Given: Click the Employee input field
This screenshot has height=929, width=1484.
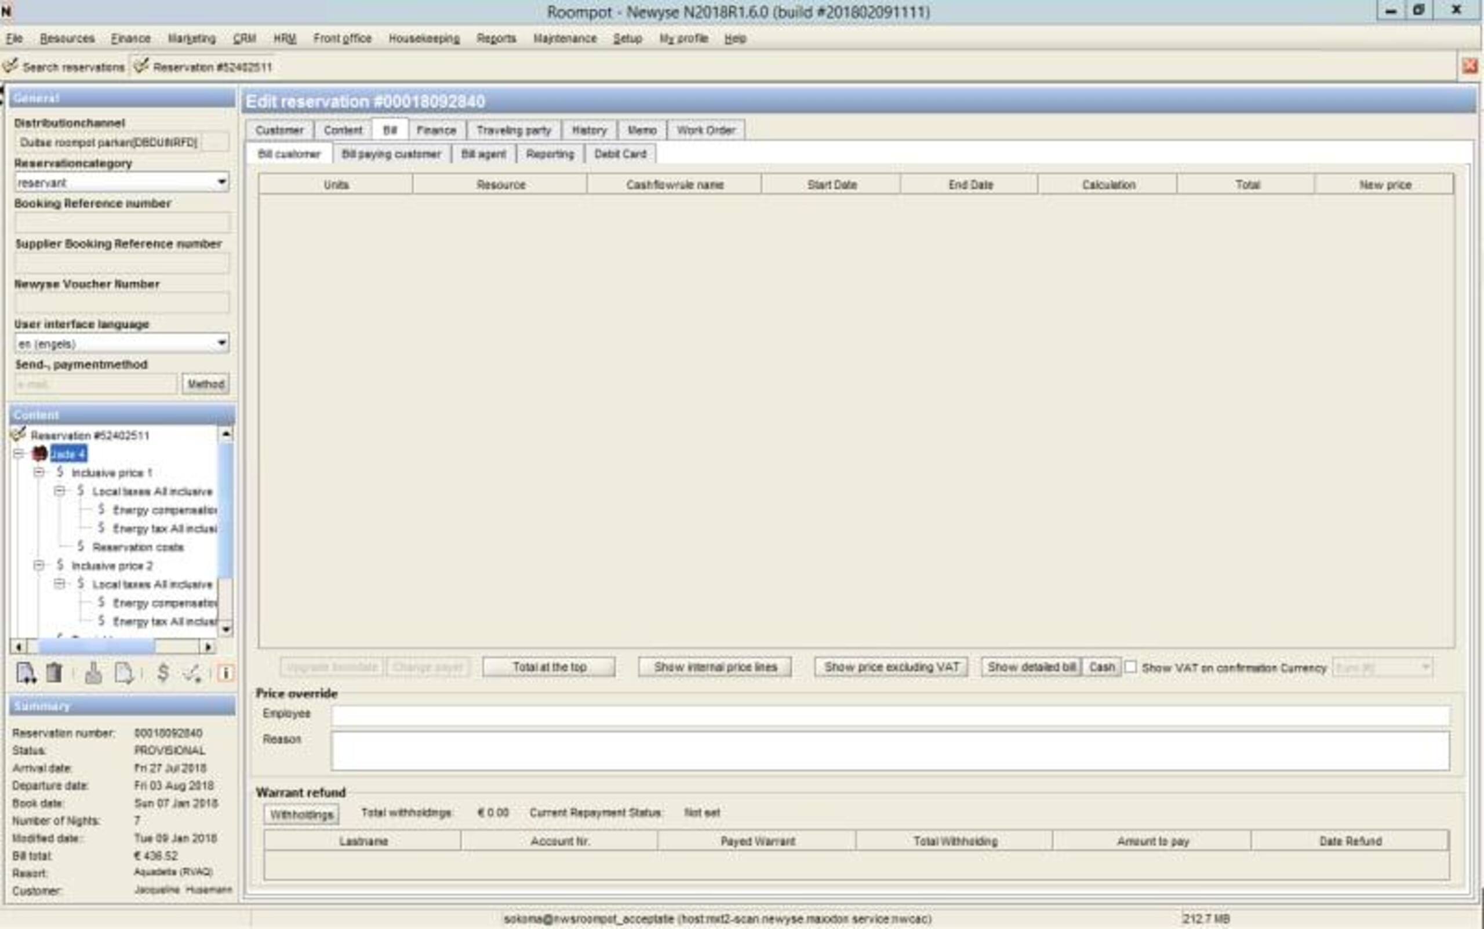Looking at the screenshot, I should click(890, 715).
